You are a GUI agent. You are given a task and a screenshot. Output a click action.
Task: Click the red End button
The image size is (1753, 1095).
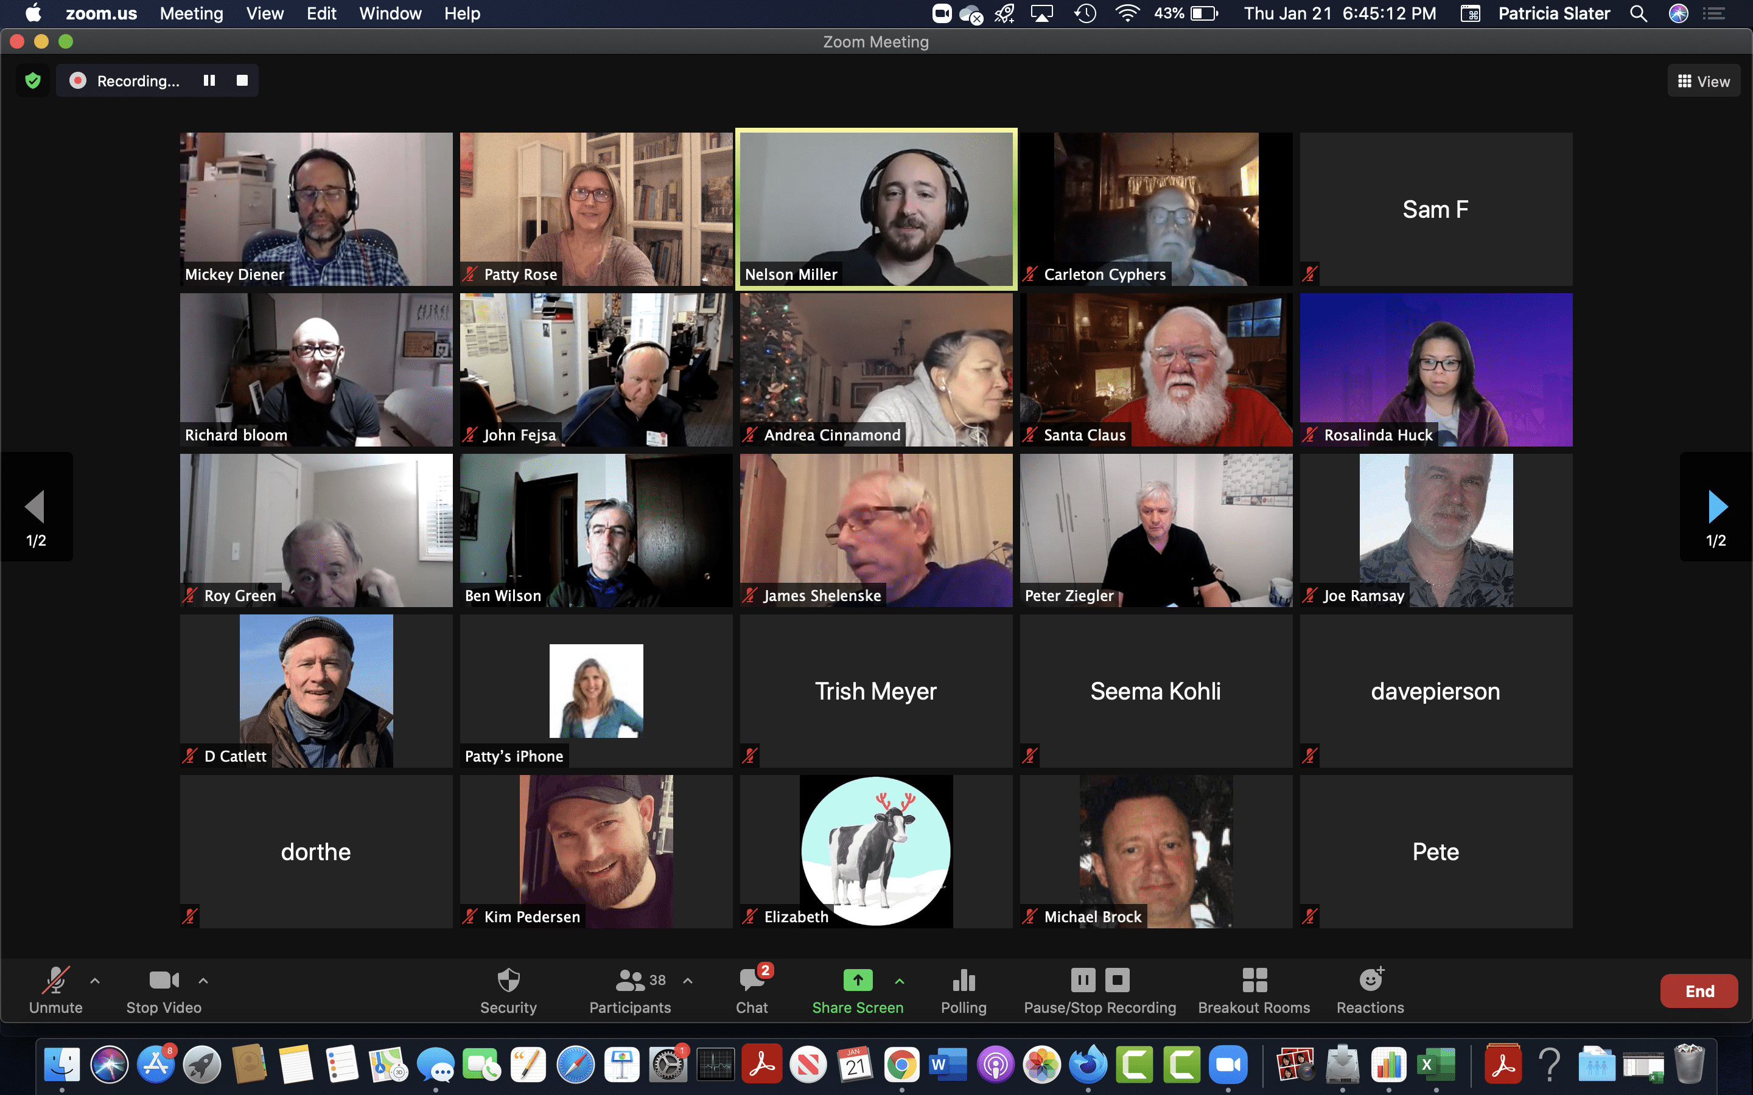1698,991
